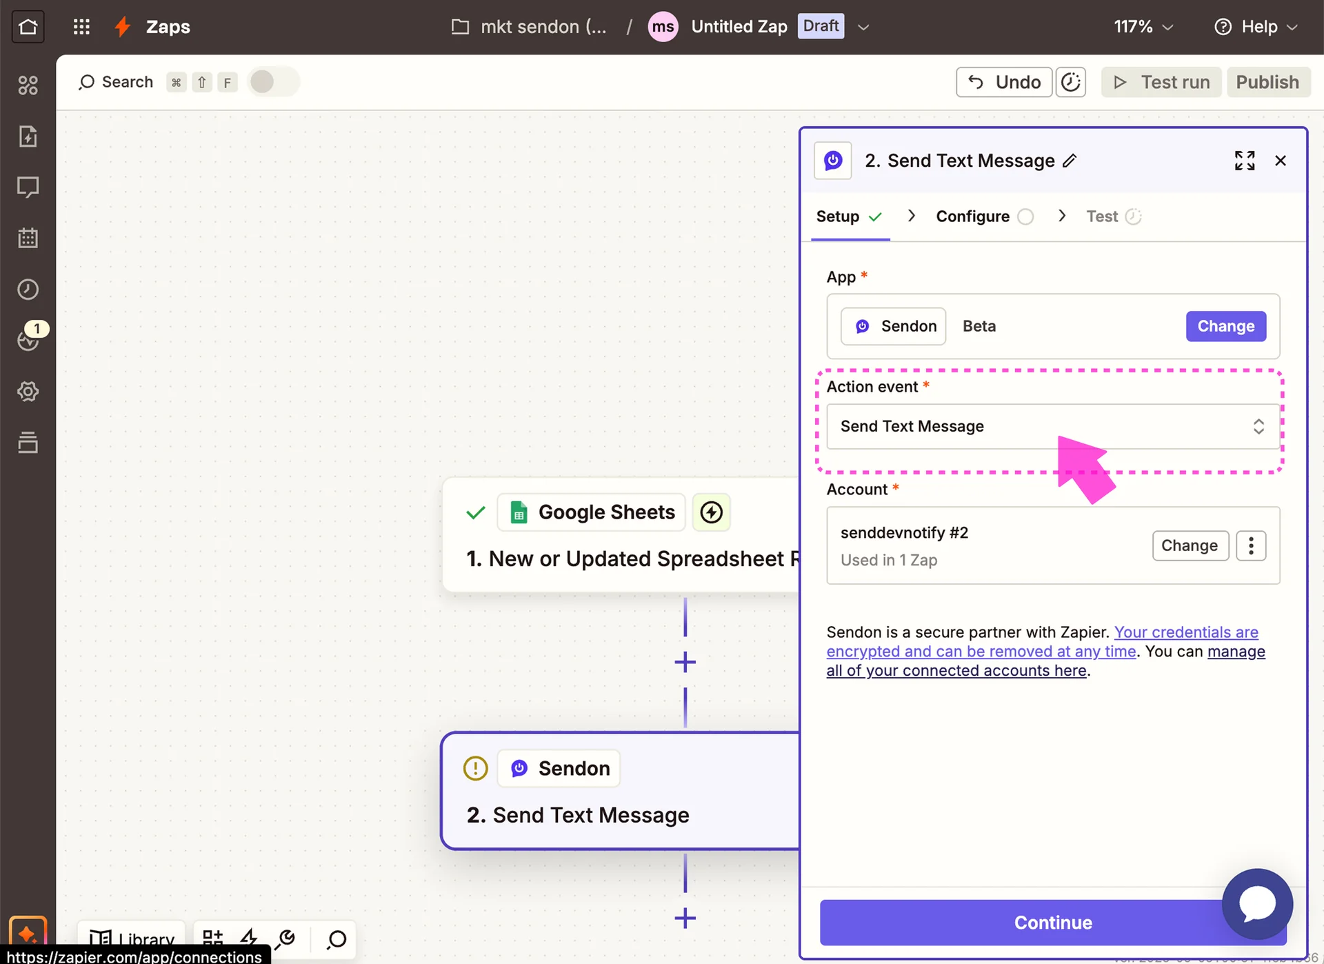The width and height of the screenshot is (1324, 964).
Task: Open the apps grid menu icon
Action: pos(81,27)
